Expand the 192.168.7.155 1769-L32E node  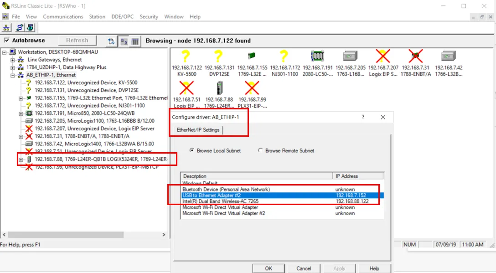point(21,98)
